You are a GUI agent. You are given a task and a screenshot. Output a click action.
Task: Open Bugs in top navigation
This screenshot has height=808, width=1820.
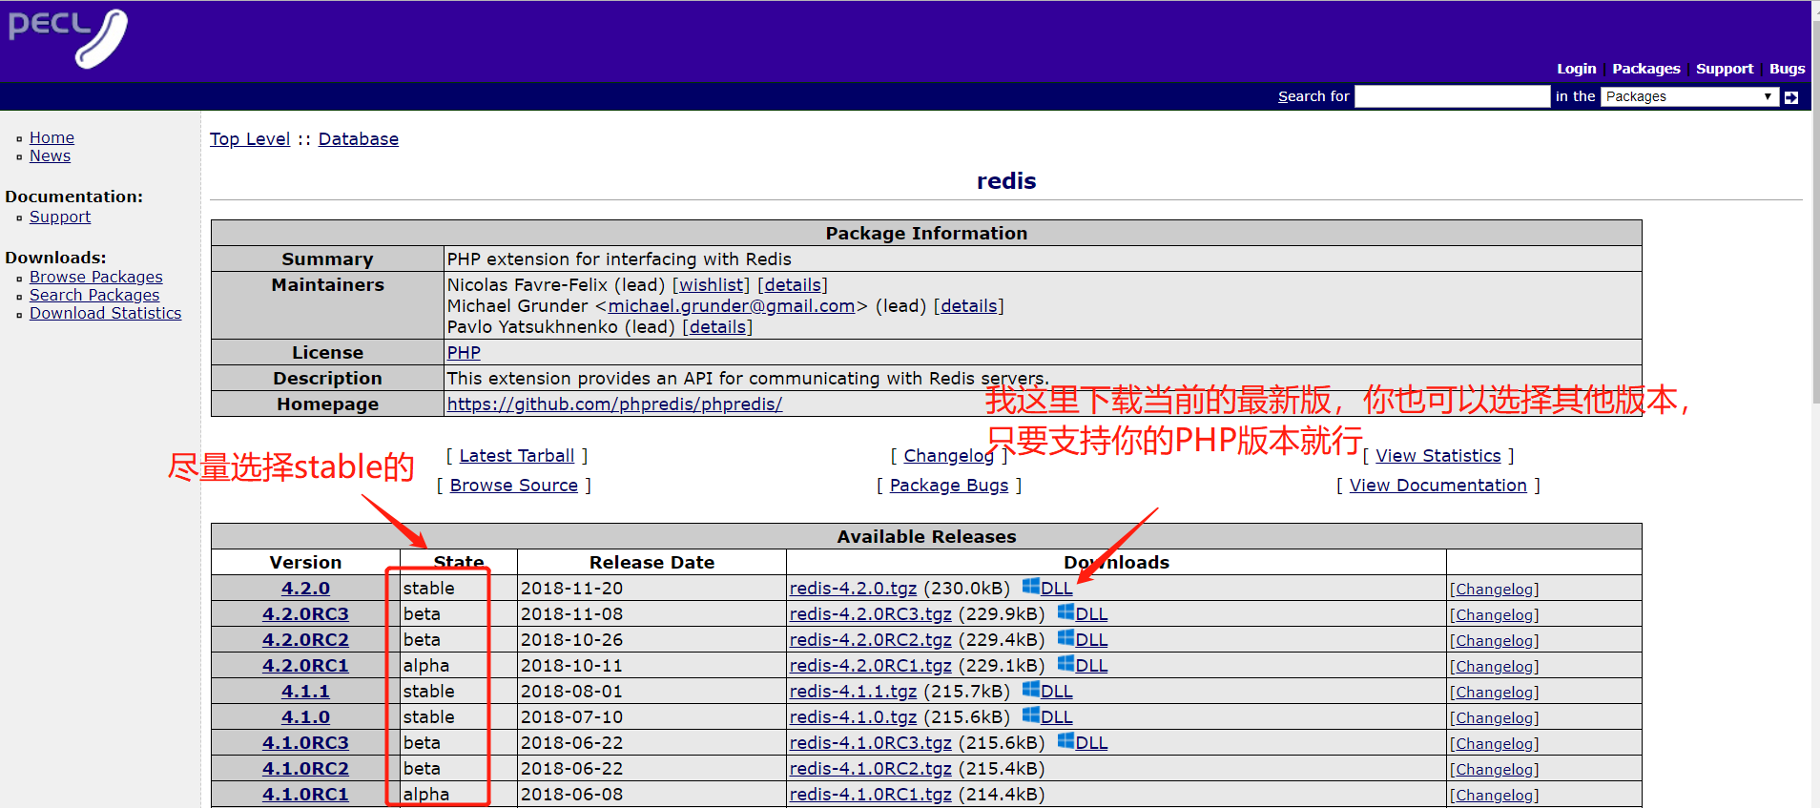1787,69
